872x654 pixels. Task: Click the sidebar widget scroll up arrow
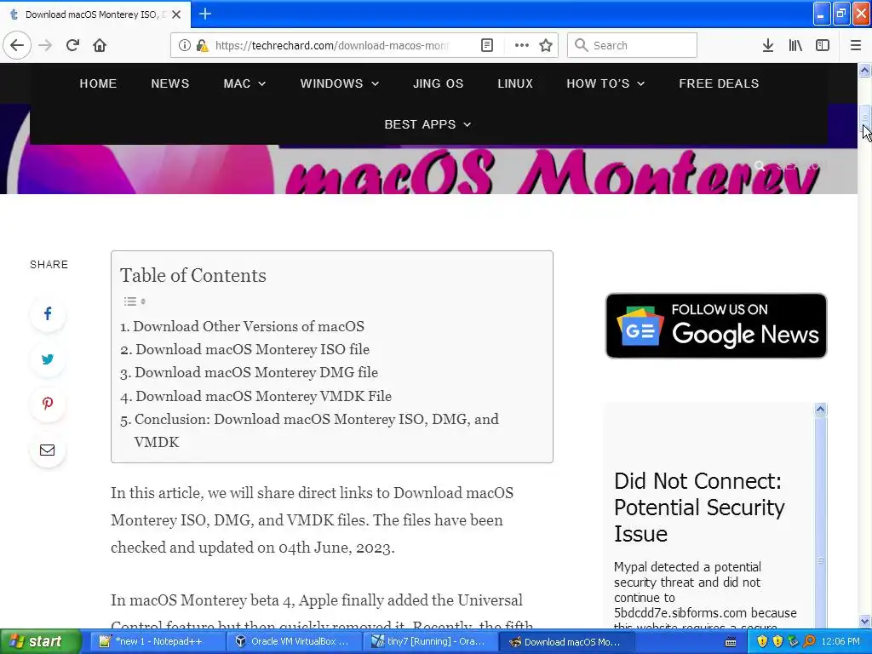[x=820, y=410]
